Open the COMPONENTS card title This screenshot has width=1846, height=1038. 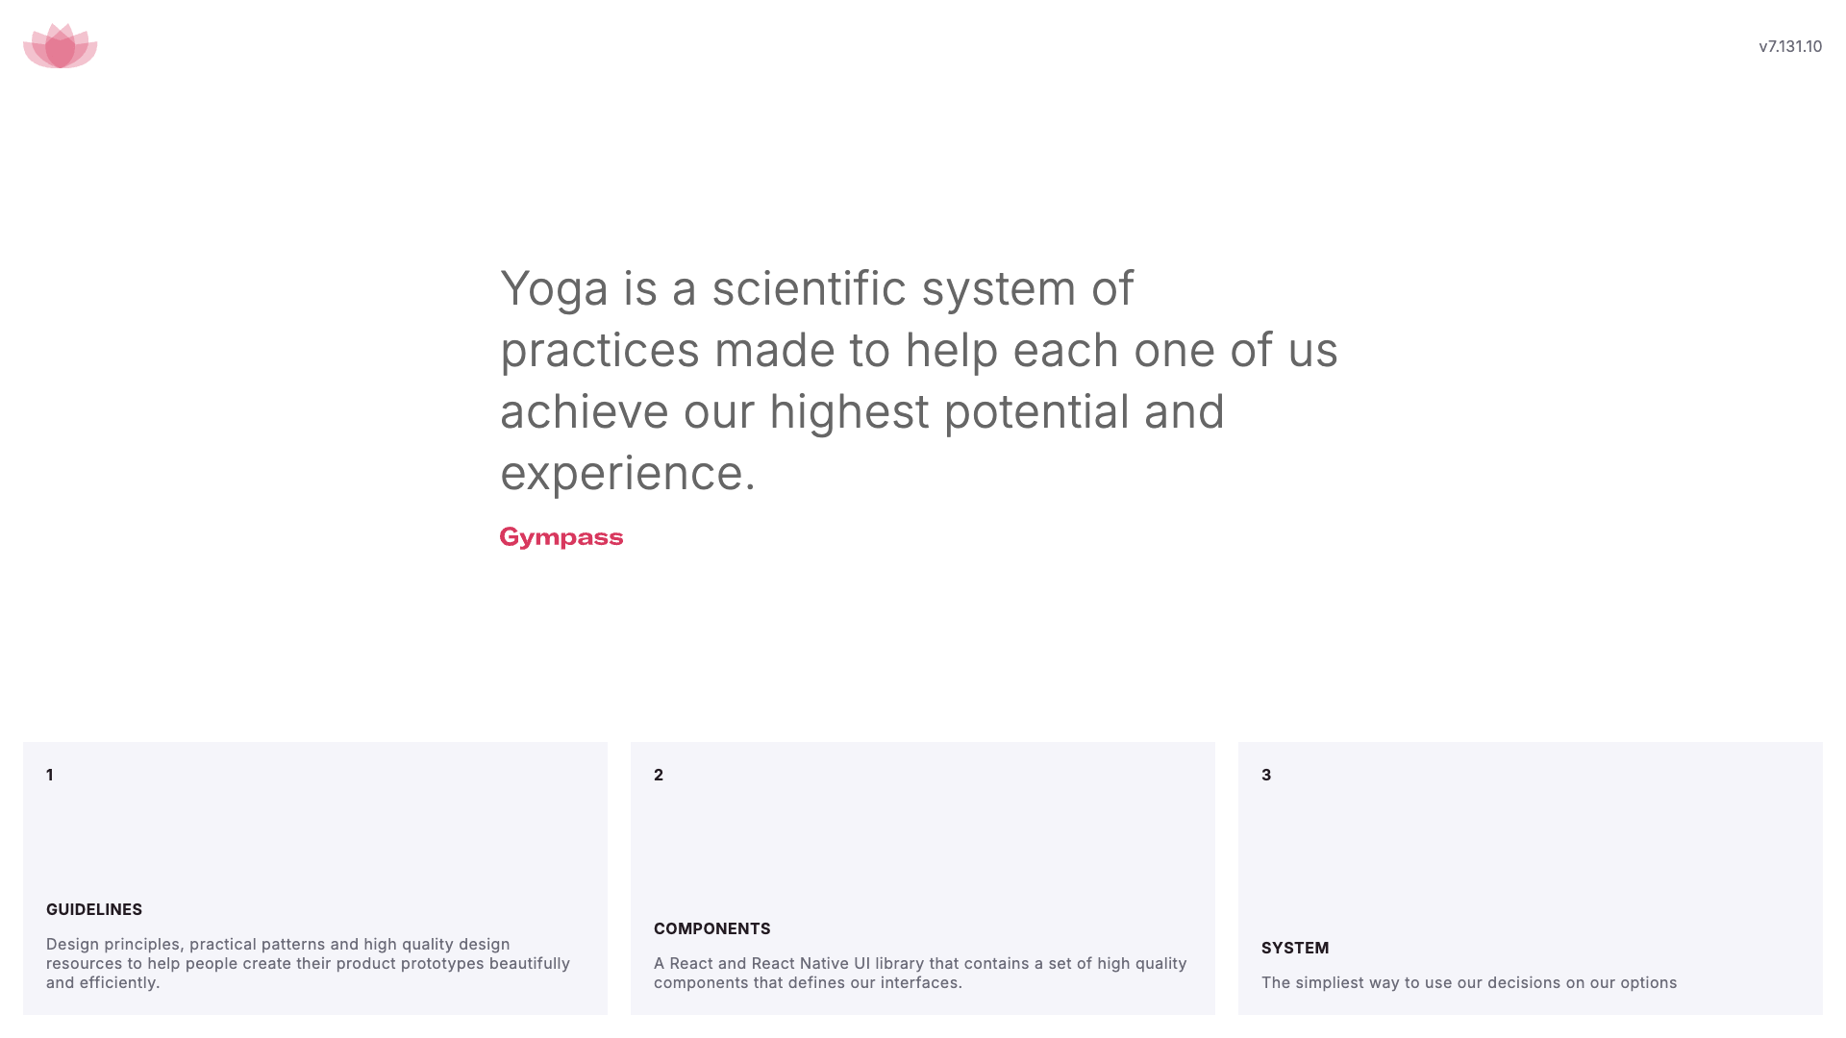click(x=712, y=928)
